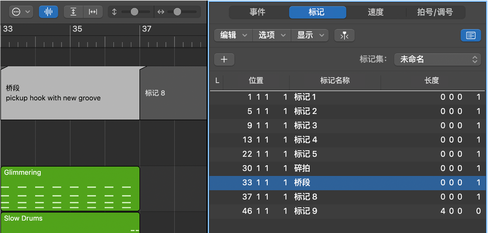The width and height of the screenshot is (488, 233).
Task: Adjust the vertical zoom slider
Action: [x=134, y=12]
